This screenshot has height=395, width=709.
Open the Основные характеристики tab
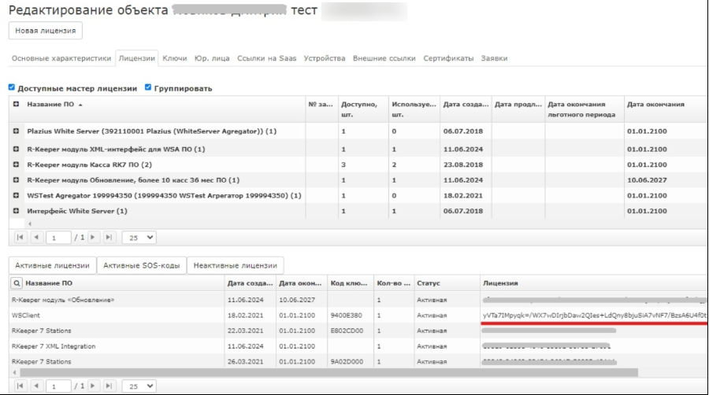[61, 58]
